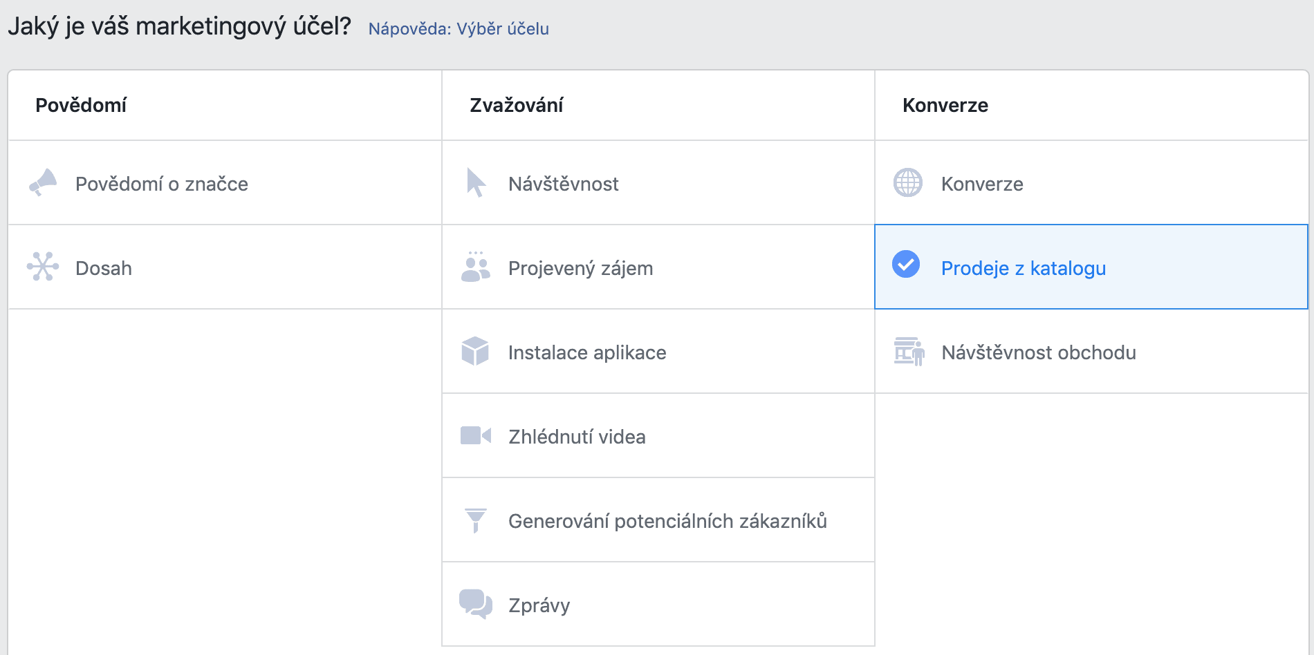Click the video camera icon
The height and width of the screenshot is (655, 1314).
(476, 436)
